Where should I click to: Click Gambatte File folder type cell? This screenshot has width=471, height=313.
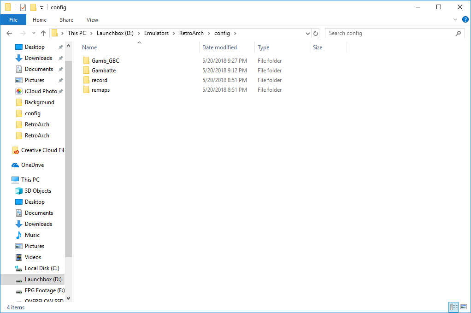tap(270, 70)
